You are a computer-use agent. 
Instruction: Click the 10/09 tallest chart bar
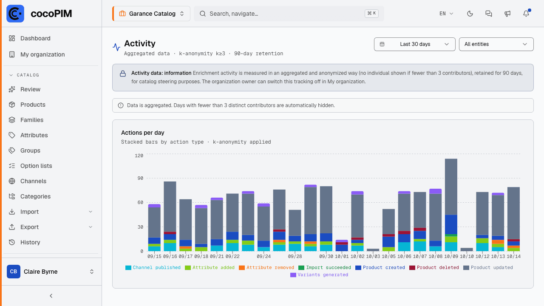tap(451, 205)
